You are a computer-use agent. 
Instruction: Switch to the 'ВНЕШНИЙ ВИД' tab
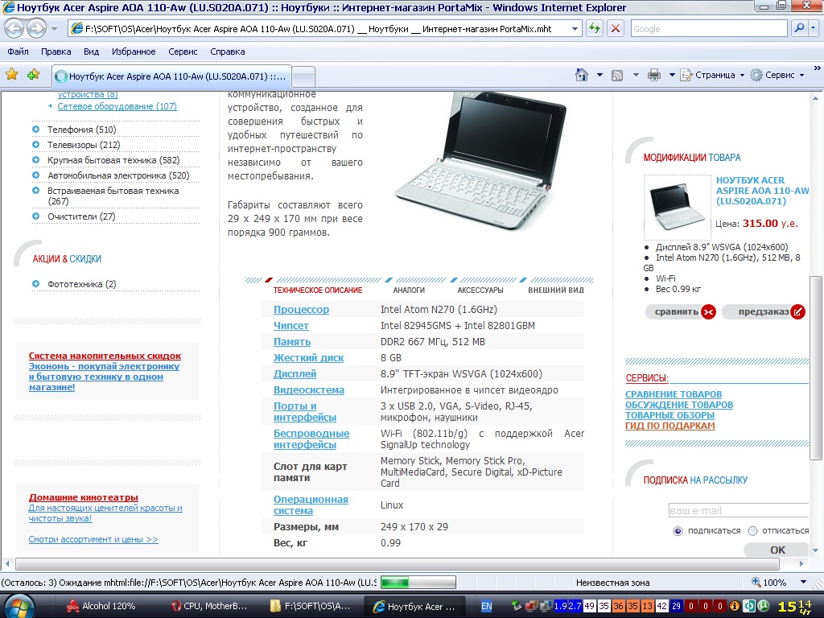point(556,290)
